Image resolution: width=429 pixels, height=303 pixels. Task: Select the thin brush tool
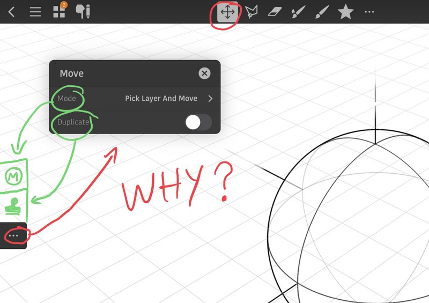pyautogui.click(x=322, y=12)
